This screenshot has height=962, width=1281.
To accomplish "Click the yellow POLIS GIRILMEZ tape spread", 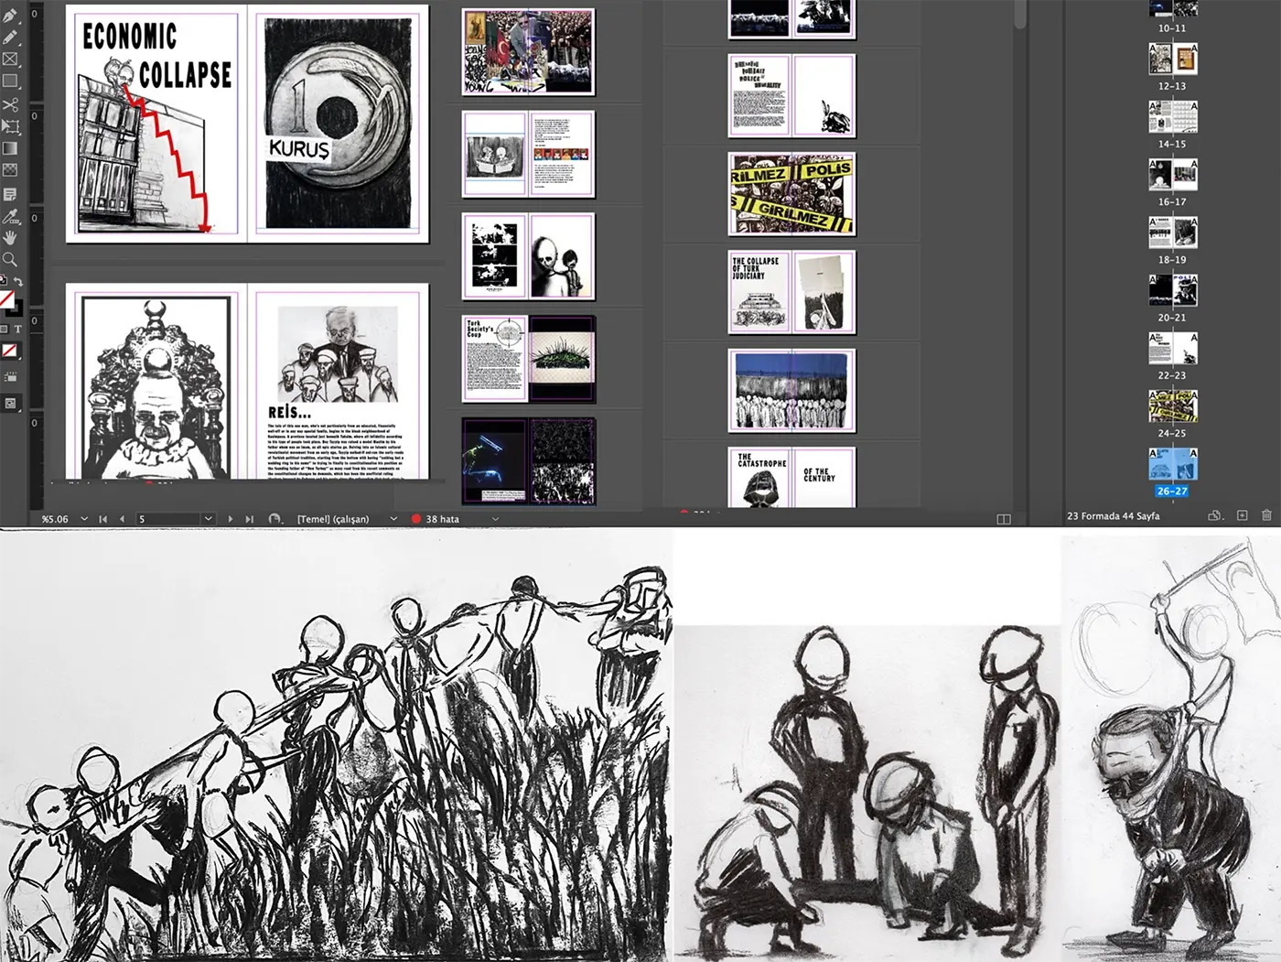I will pos(791,194).
